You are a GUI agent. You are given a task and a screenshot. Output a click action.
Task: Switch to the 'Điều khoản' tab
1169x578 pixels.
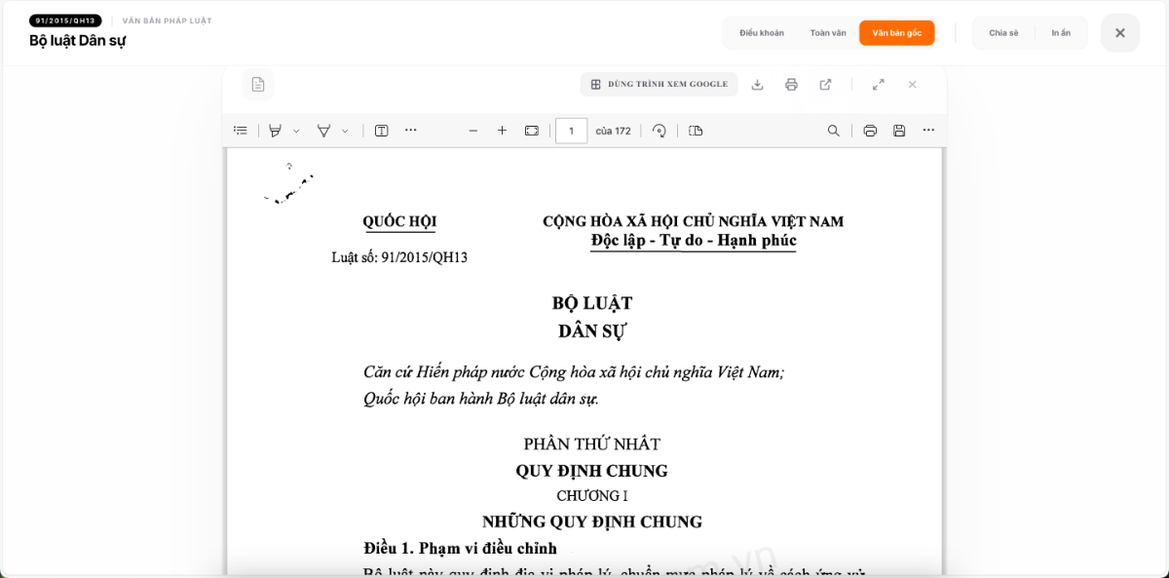pyautogui.click(x=762, y=33)
